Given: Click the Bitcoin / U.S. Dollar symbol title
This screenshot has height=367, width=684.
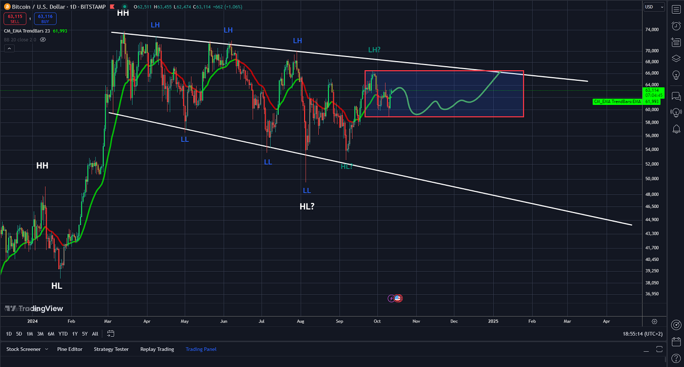Looking at the screenshot, I should pos(41,7).
